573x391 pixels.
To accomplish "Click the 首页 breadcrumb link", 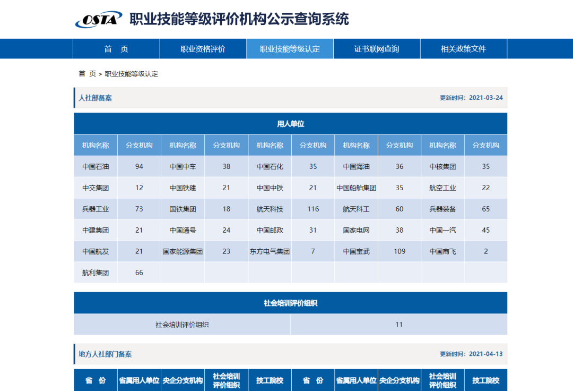I will click(88, 74).
